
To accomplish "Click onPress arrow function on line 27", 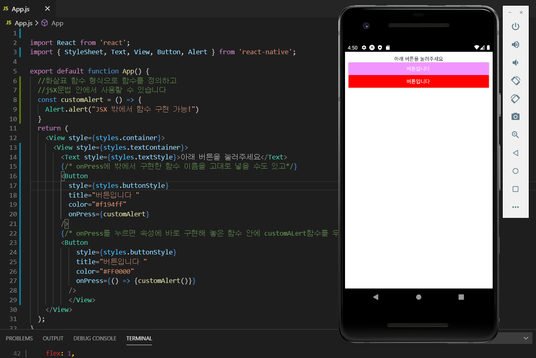I will coord(136,281).
